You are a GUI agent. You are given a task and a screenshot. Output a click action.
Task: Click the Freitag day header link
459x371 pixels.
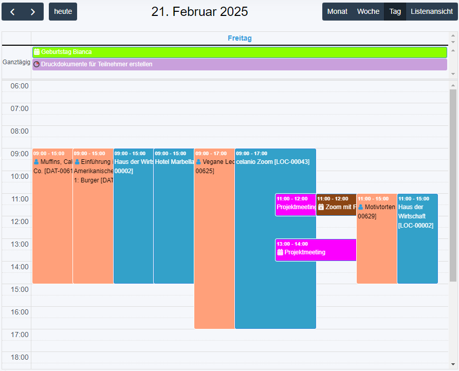pyautogui.click(x=240, y=39)
